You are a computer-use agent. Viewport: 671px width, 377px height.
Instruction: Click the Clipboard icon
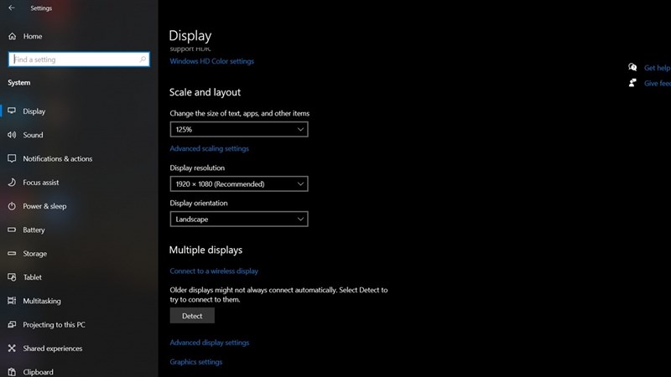pyautogui.click(x=12, y=372)
